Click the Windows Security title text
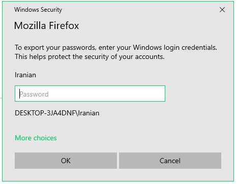237x184 pixels. pos(38,10)
